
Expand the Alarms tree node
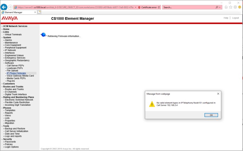point(4,40)
